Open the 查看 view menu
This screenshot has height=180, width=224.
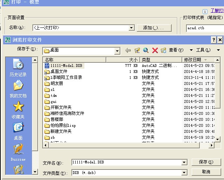pyautogui.click(x=176, y=50)
